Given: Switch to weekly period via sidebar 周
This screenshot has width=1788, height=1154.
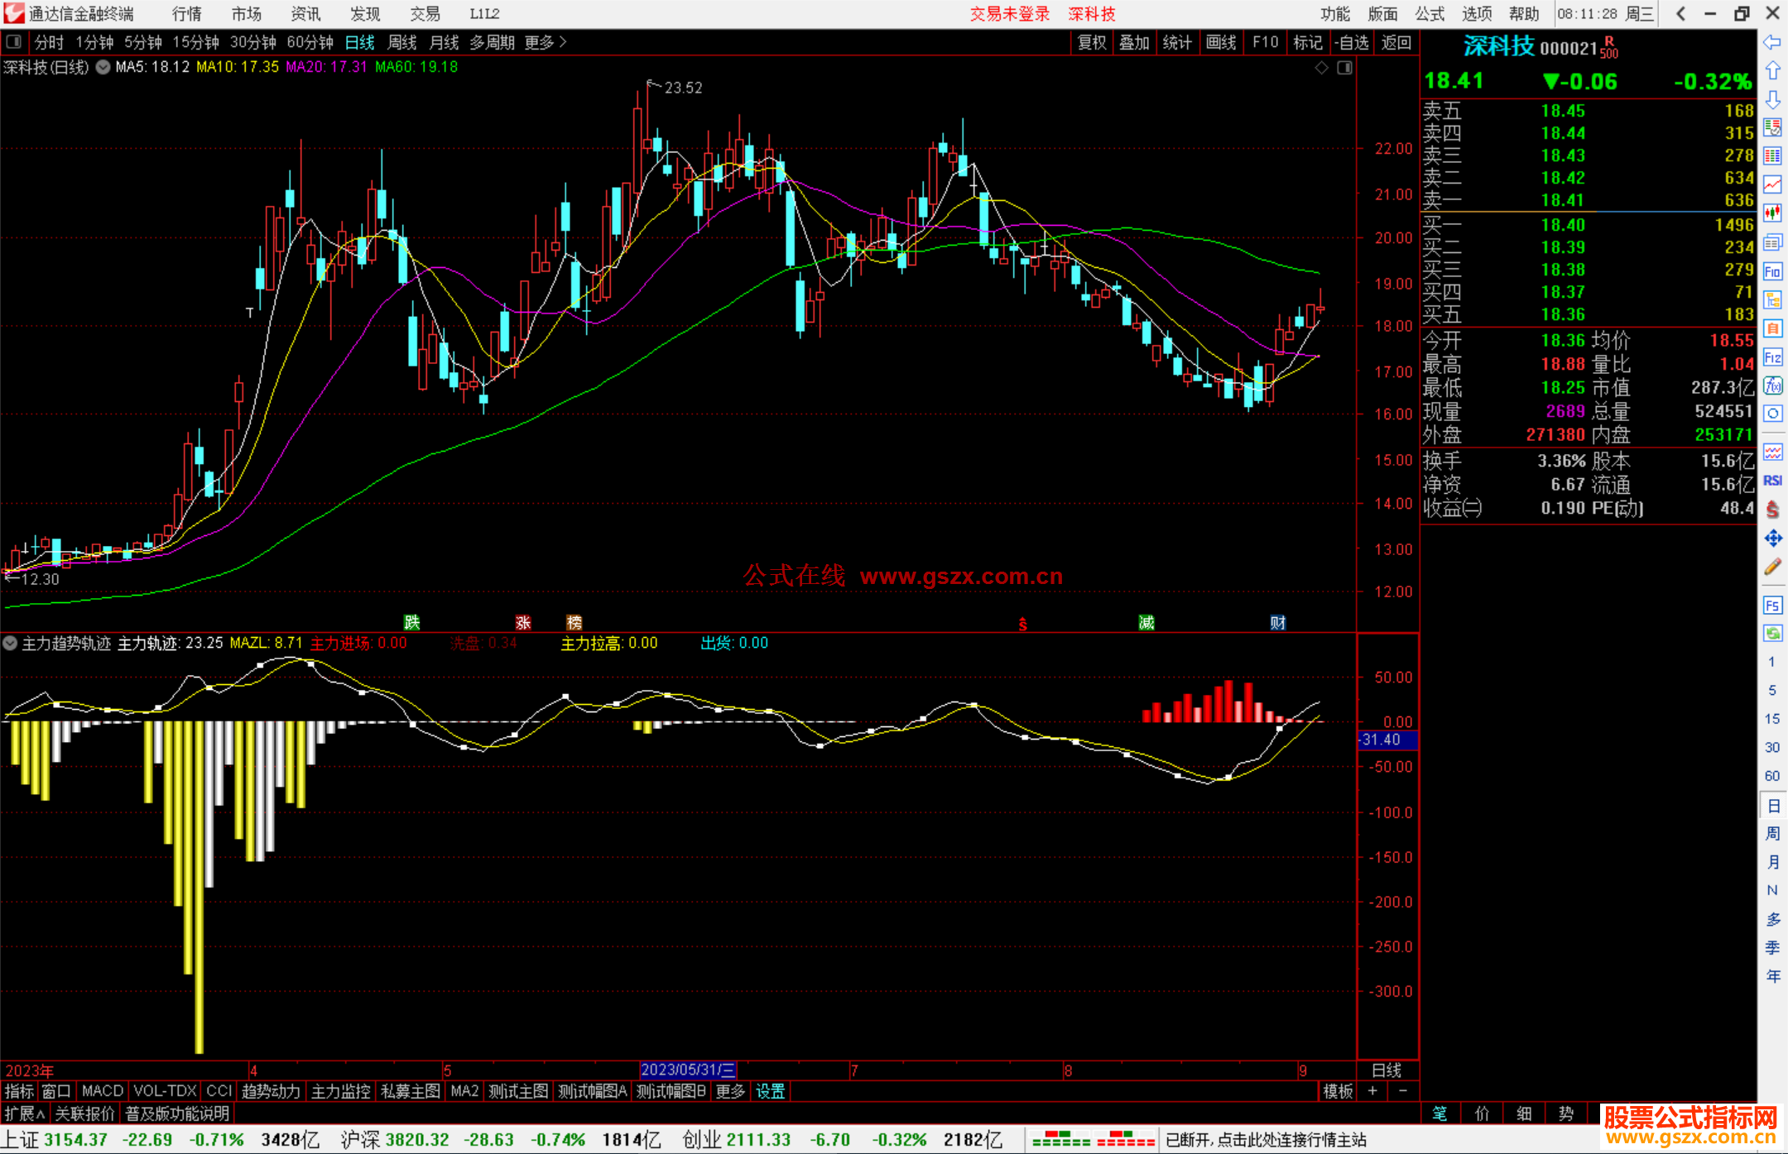Looking at the screenshot, I should 1772,833.
